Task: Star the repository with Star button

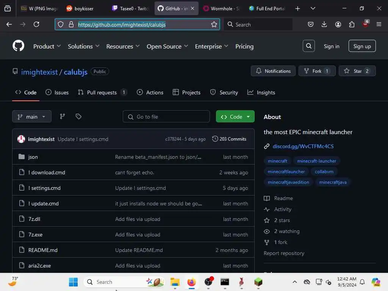Action: pyautogui.click(x=357, y=71)
